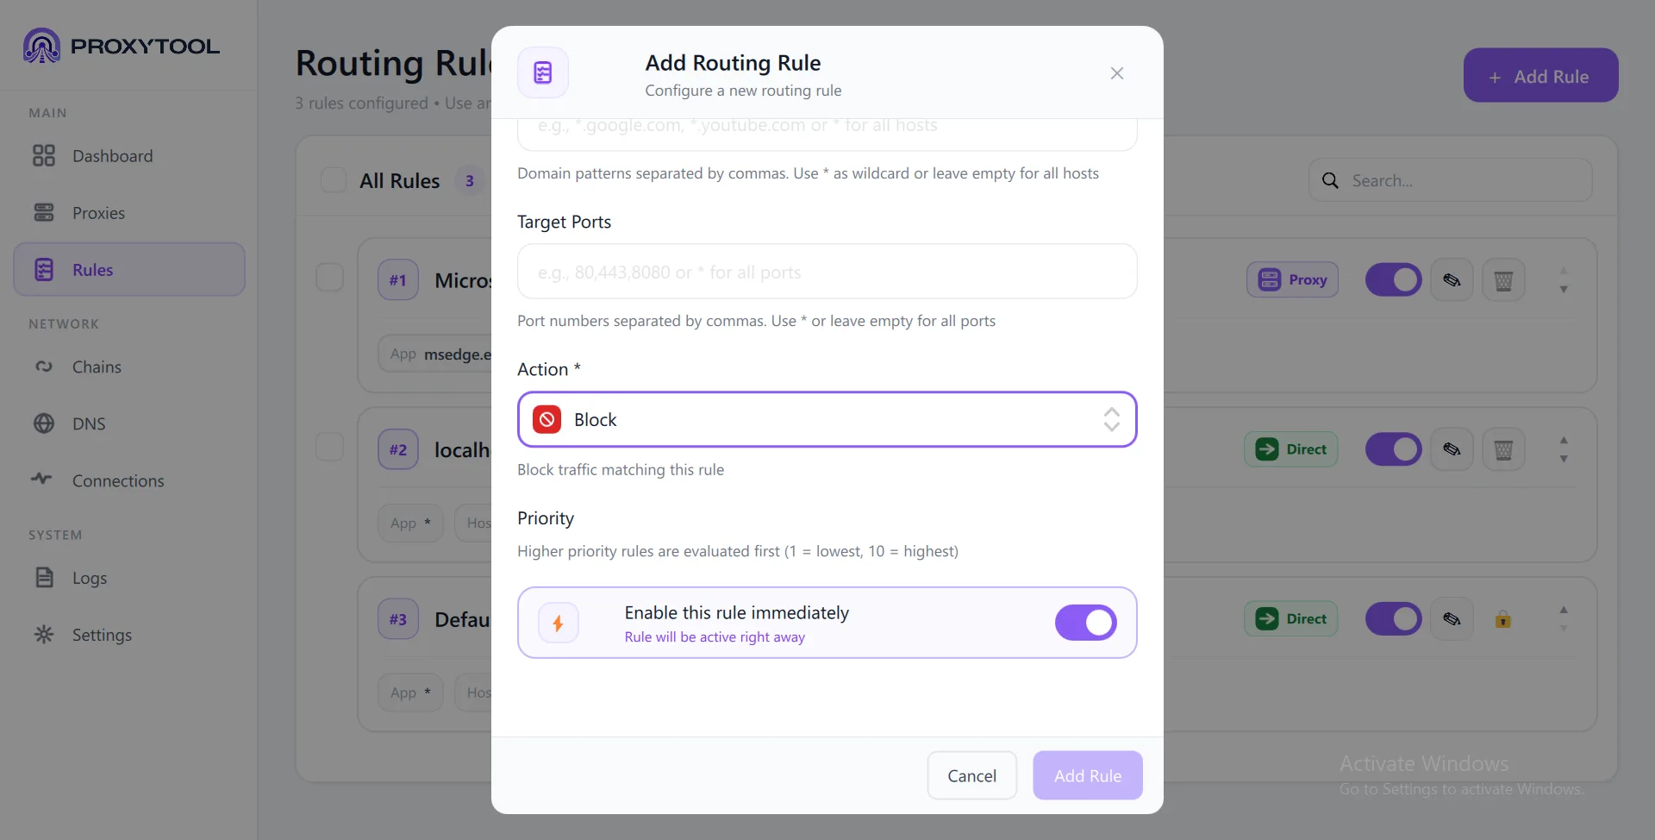Click the lock icon on rule #3

click(1503, 619)
